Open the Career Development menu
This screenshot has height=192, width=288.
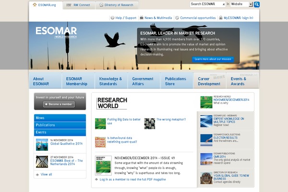[209, 81]
